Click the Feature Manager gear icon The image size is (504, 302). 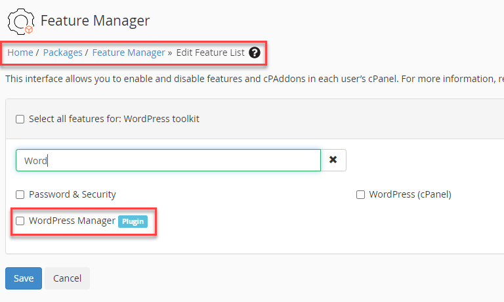[x=20, y=20]
